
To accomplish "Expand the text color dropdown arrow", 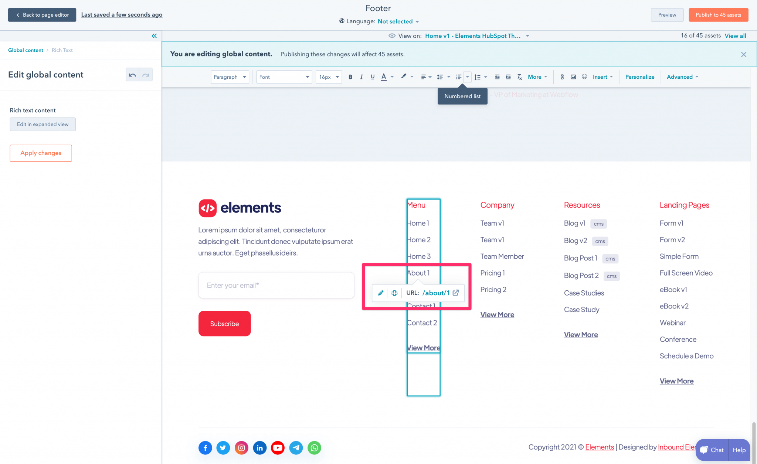I will [x=392, y=77].
